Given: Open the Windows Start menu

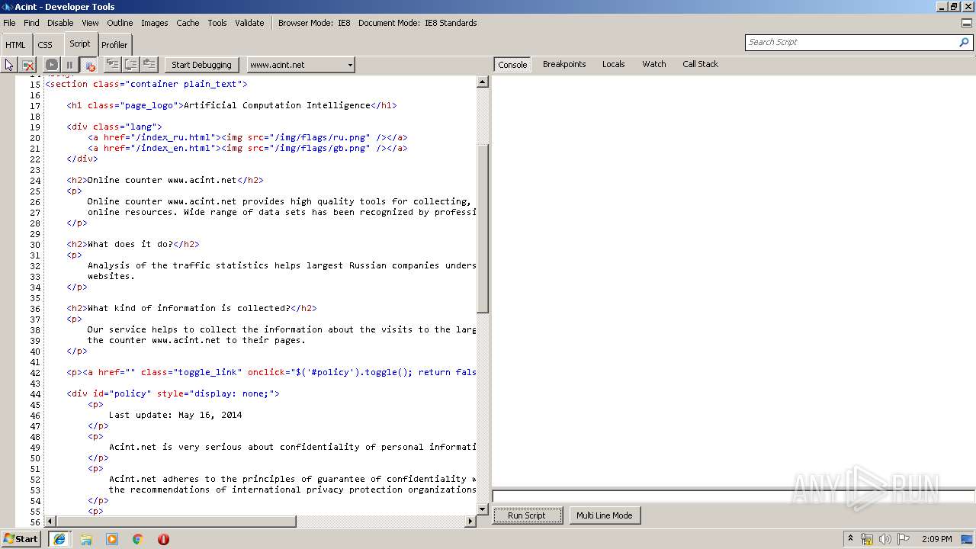Looking at the screenshot, I should click(21, 538).
